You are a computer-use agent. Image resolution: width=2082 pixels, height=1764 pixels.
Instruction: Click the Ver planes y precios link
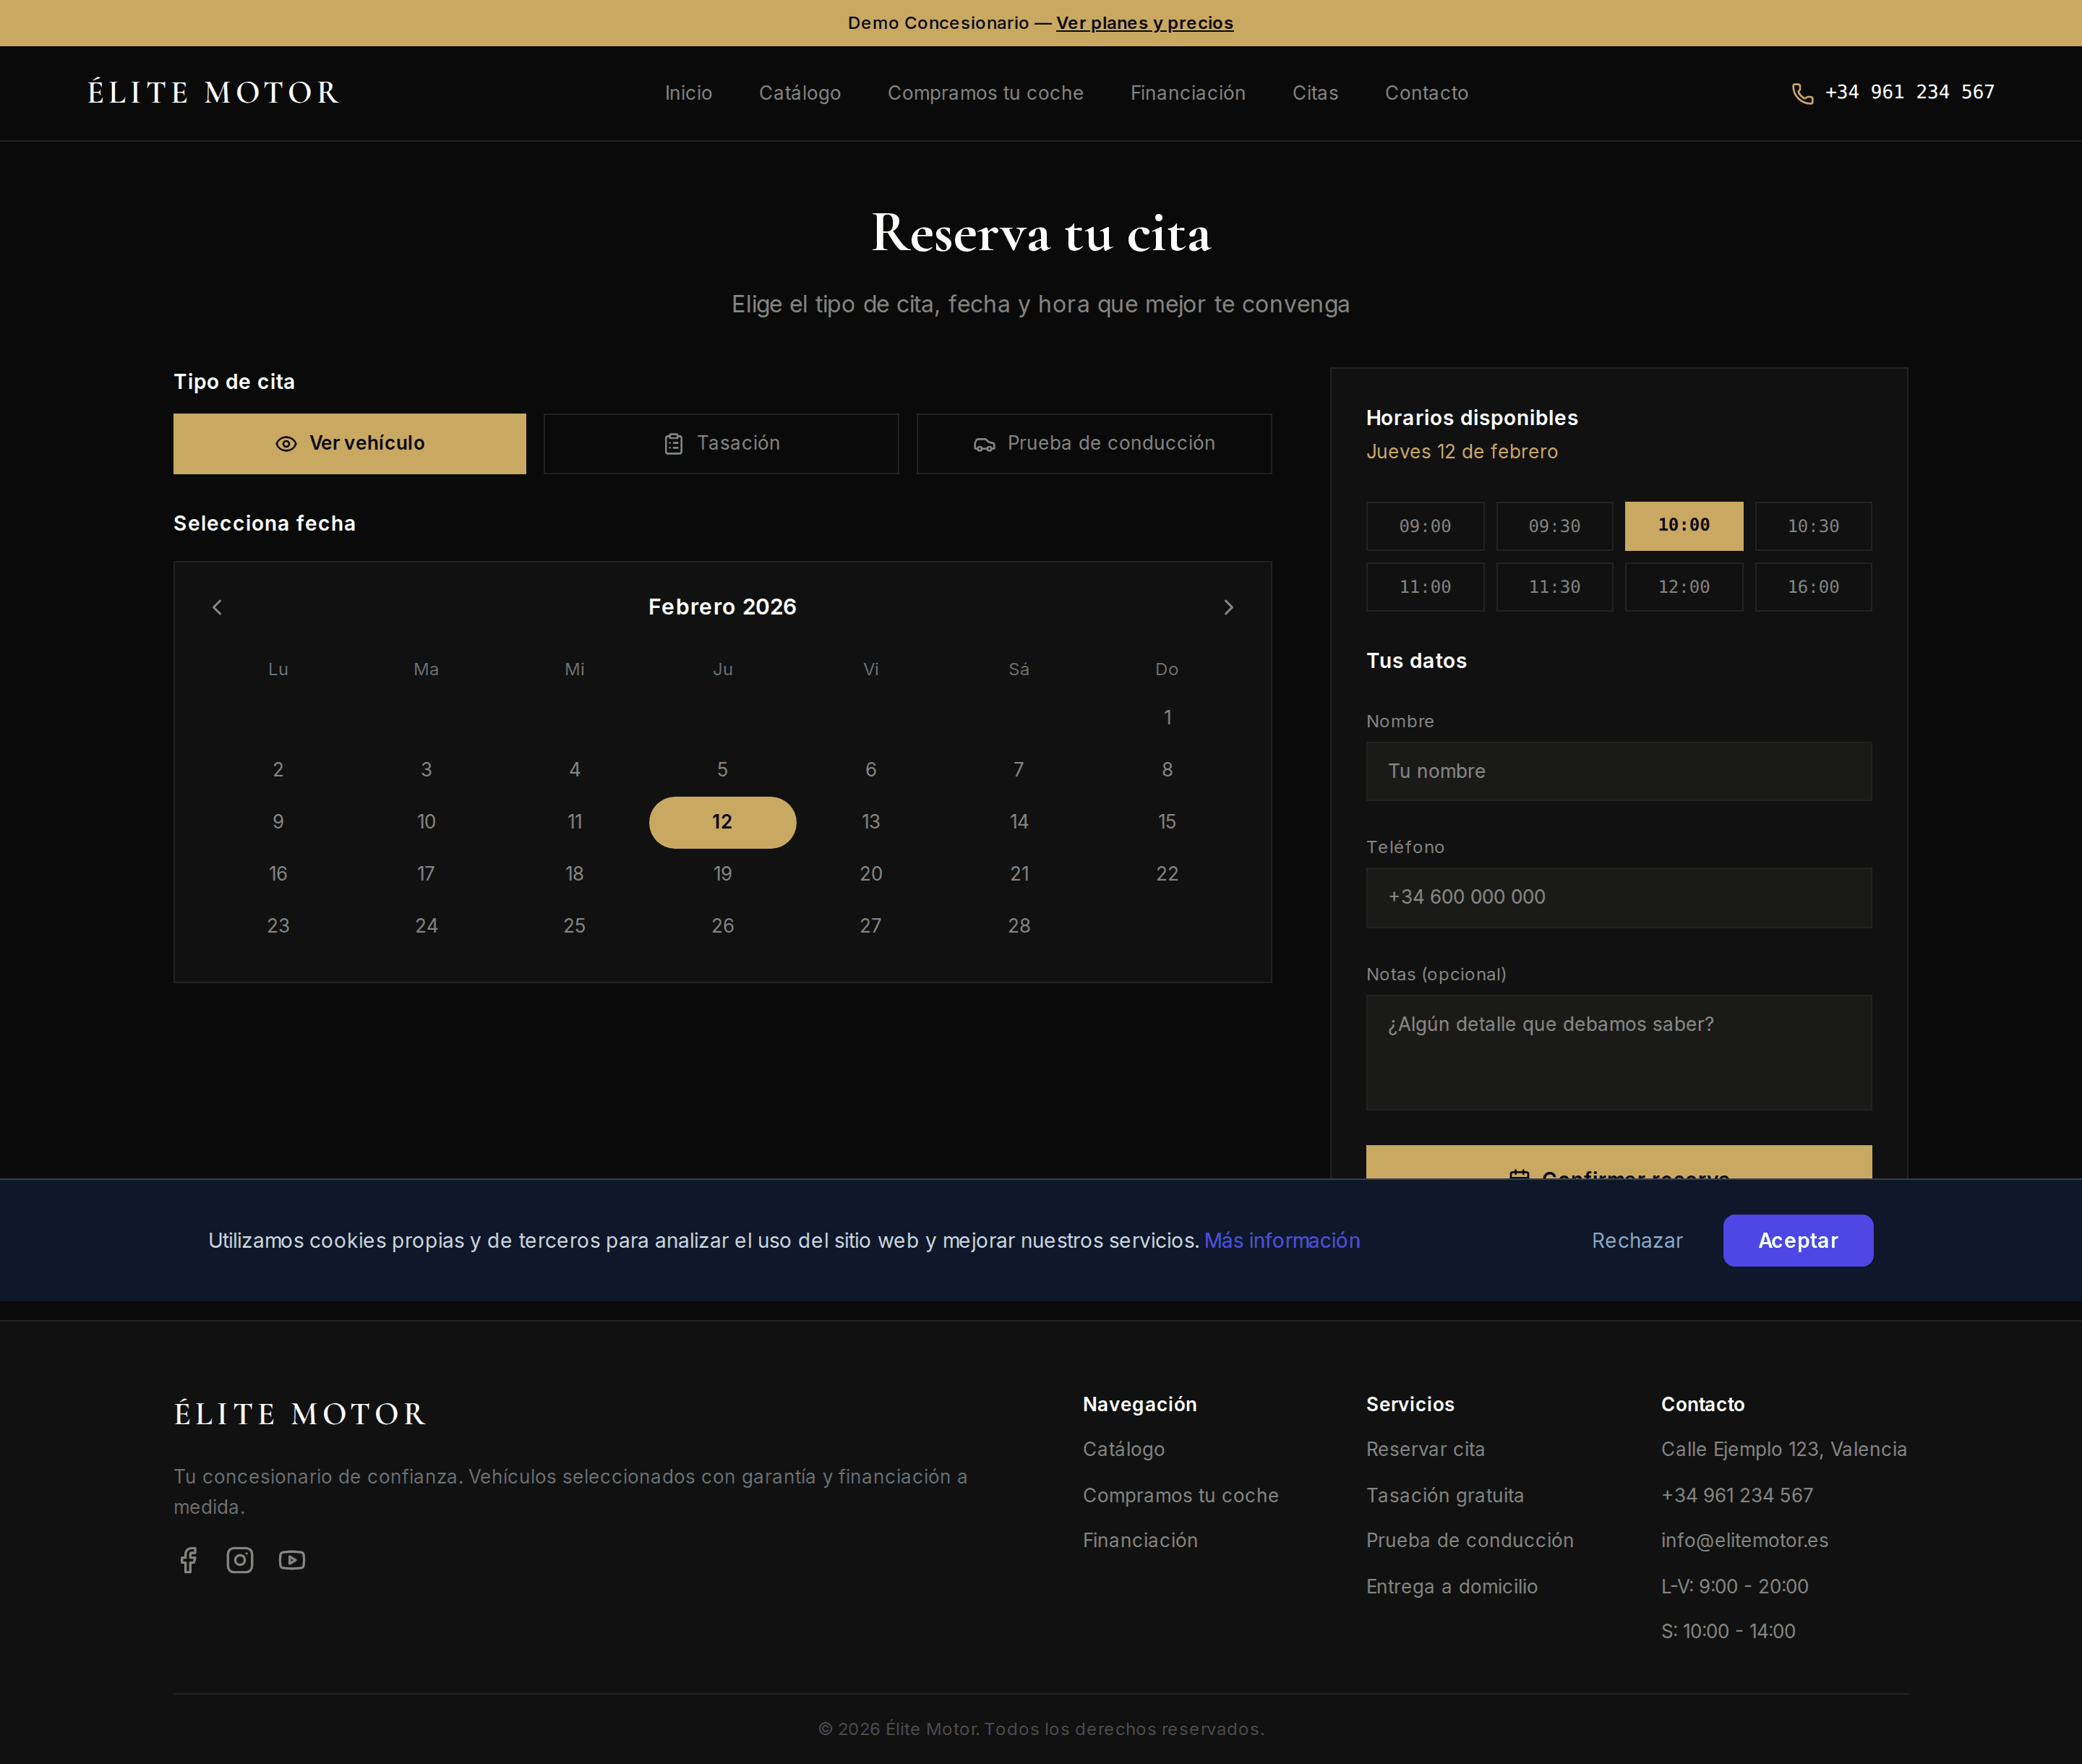[1144, 23]
